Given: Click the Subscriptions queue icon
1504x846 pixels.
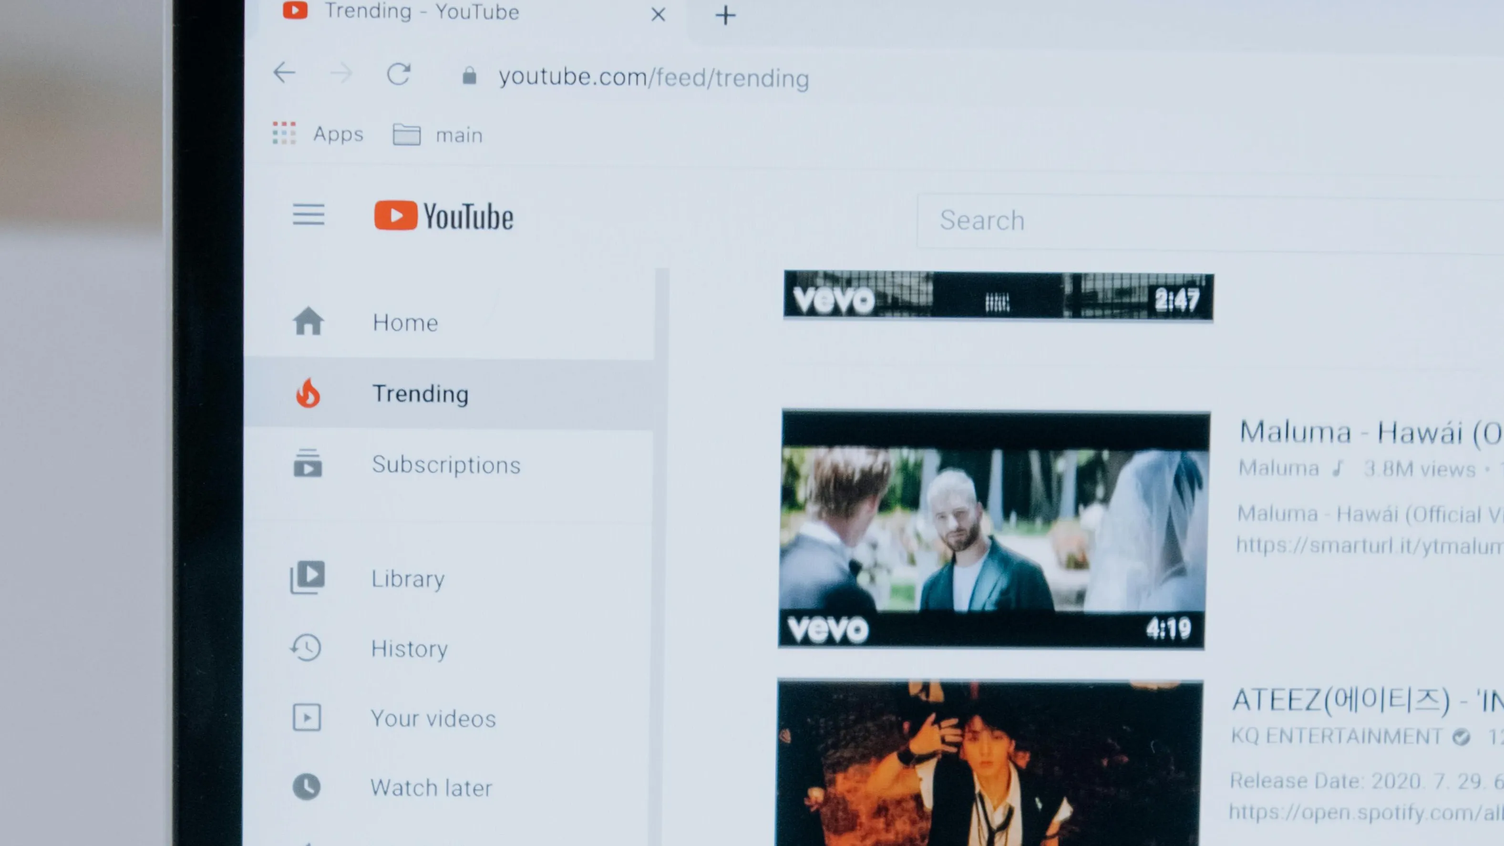Looking at the screenshot, I should (307, 465).
